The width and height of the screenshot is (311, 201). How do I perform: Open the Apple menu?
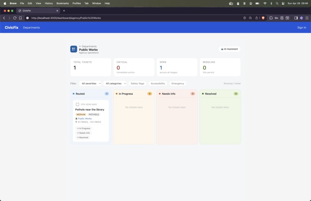tap(5, 3)
